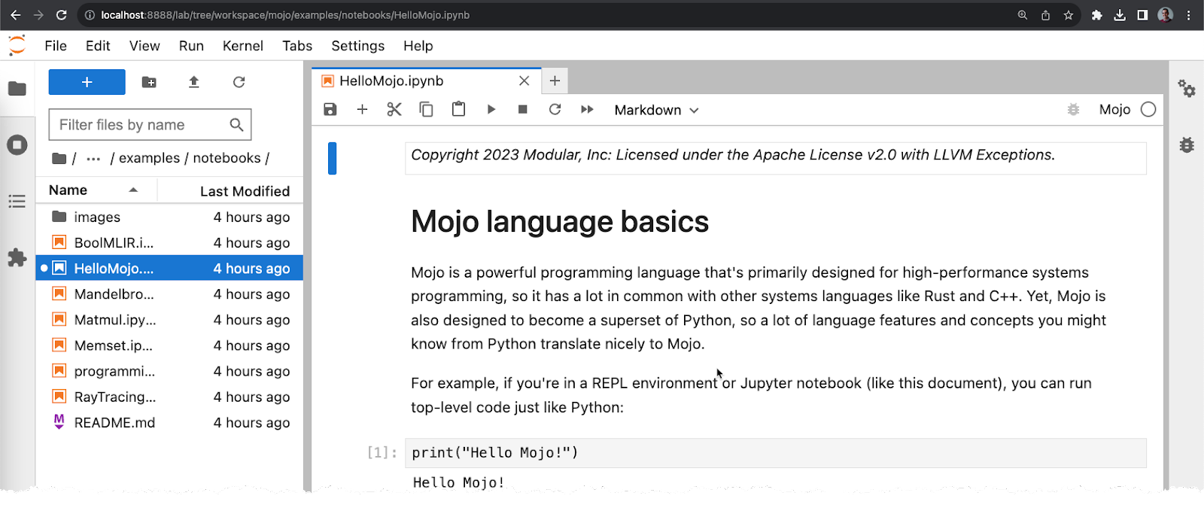Open the File menu
1204x511 pixels.
tap(56, 46)
